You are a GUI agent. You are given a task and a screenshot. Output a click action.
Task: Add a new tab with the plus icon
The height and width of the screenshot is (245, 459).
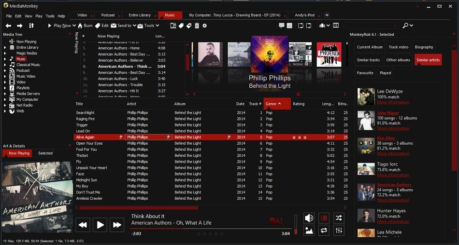click(x=327, y=15)
